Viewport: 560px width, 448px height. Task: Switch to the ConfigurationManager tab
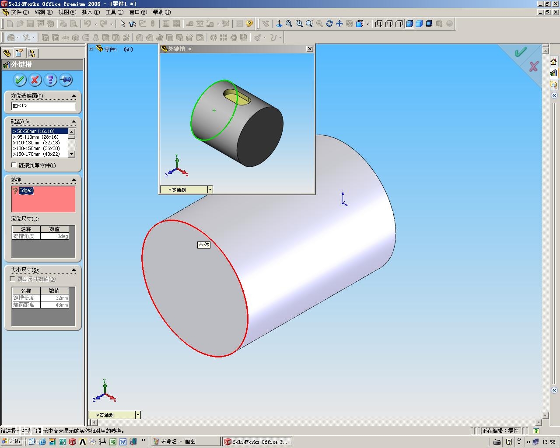pyautogui.click(x=31, y=53)
